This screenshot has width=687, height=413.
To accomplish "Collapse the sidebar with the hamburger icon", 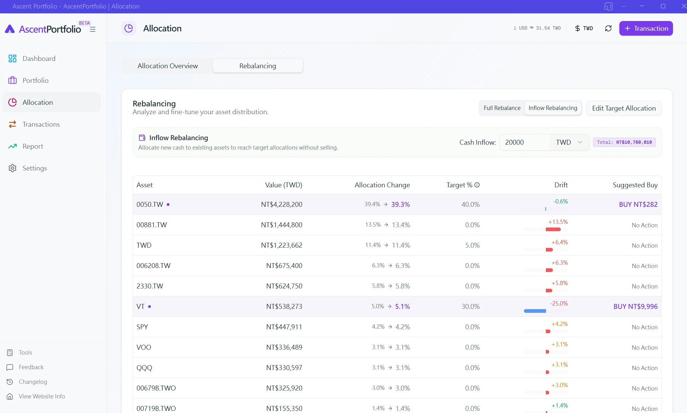I will tap(93, 29).
